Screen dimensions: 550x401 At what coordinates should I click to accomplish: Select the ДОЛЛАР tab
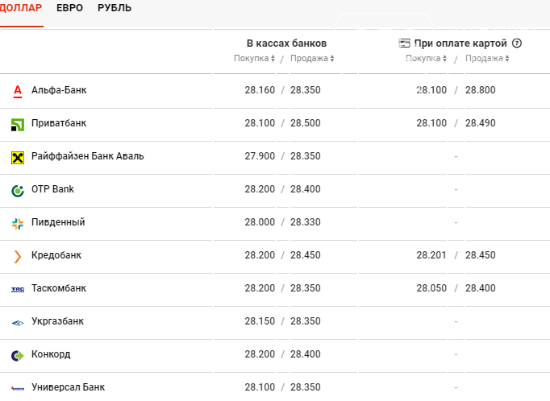coord(20,8)
